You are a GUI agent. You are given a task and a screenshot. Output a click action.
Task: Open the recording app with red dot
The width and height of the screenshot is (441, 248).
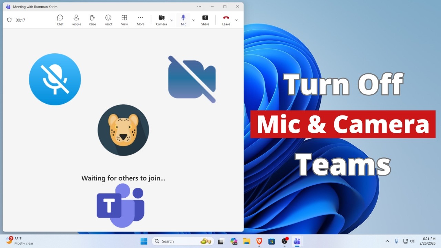(285, 241)
